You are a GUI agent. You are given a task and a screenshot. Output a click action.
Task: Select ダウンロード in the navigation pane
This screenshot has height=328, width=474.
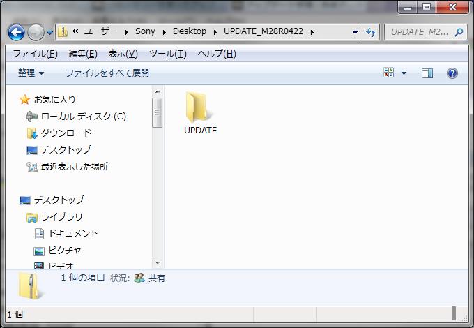(x=66, y=133)
